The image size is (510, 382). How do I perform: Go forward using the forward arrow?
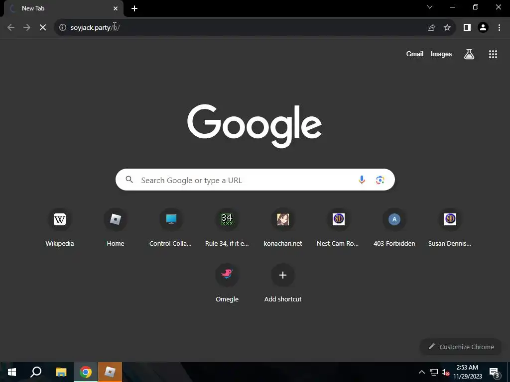pos(27,28)
